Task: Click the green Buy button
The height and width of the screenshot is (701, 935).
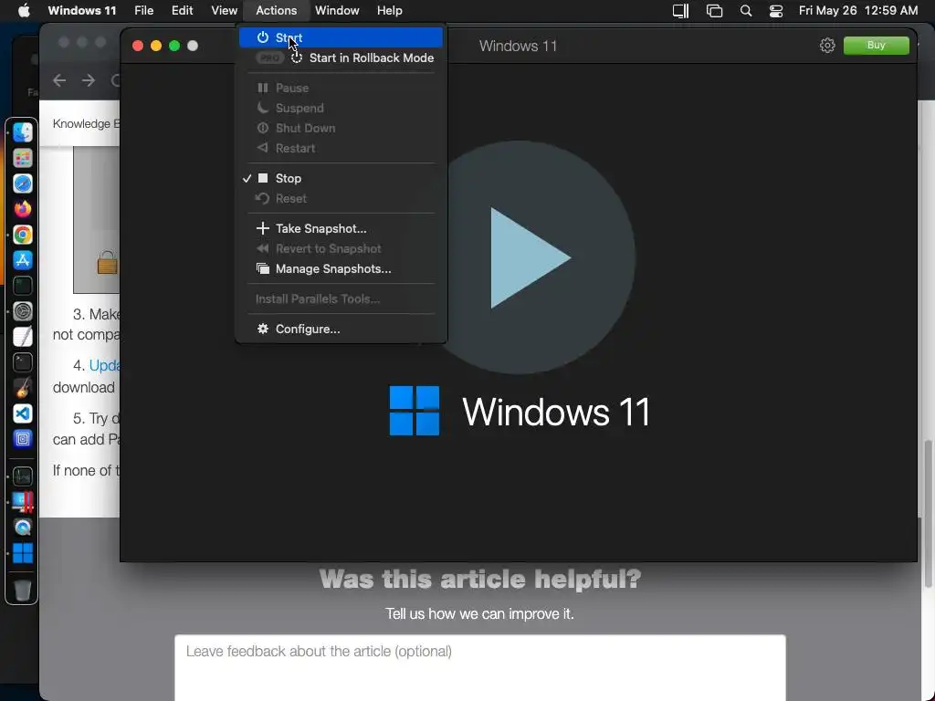Action: click(876, 46)
